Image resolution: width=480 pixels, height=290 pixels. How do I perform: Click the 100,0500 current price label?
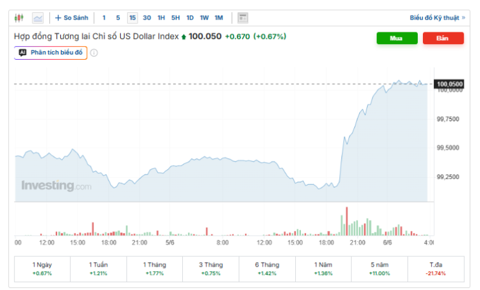[449, 84]
